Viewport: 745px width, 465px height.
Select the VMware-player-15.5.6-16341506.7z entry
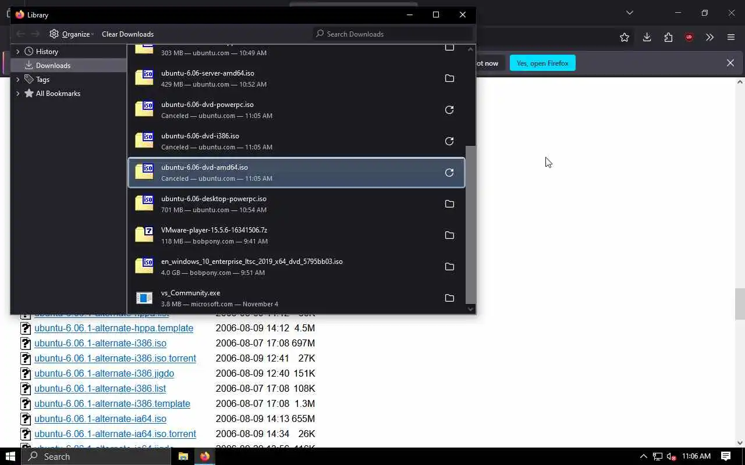click(296, 235)
